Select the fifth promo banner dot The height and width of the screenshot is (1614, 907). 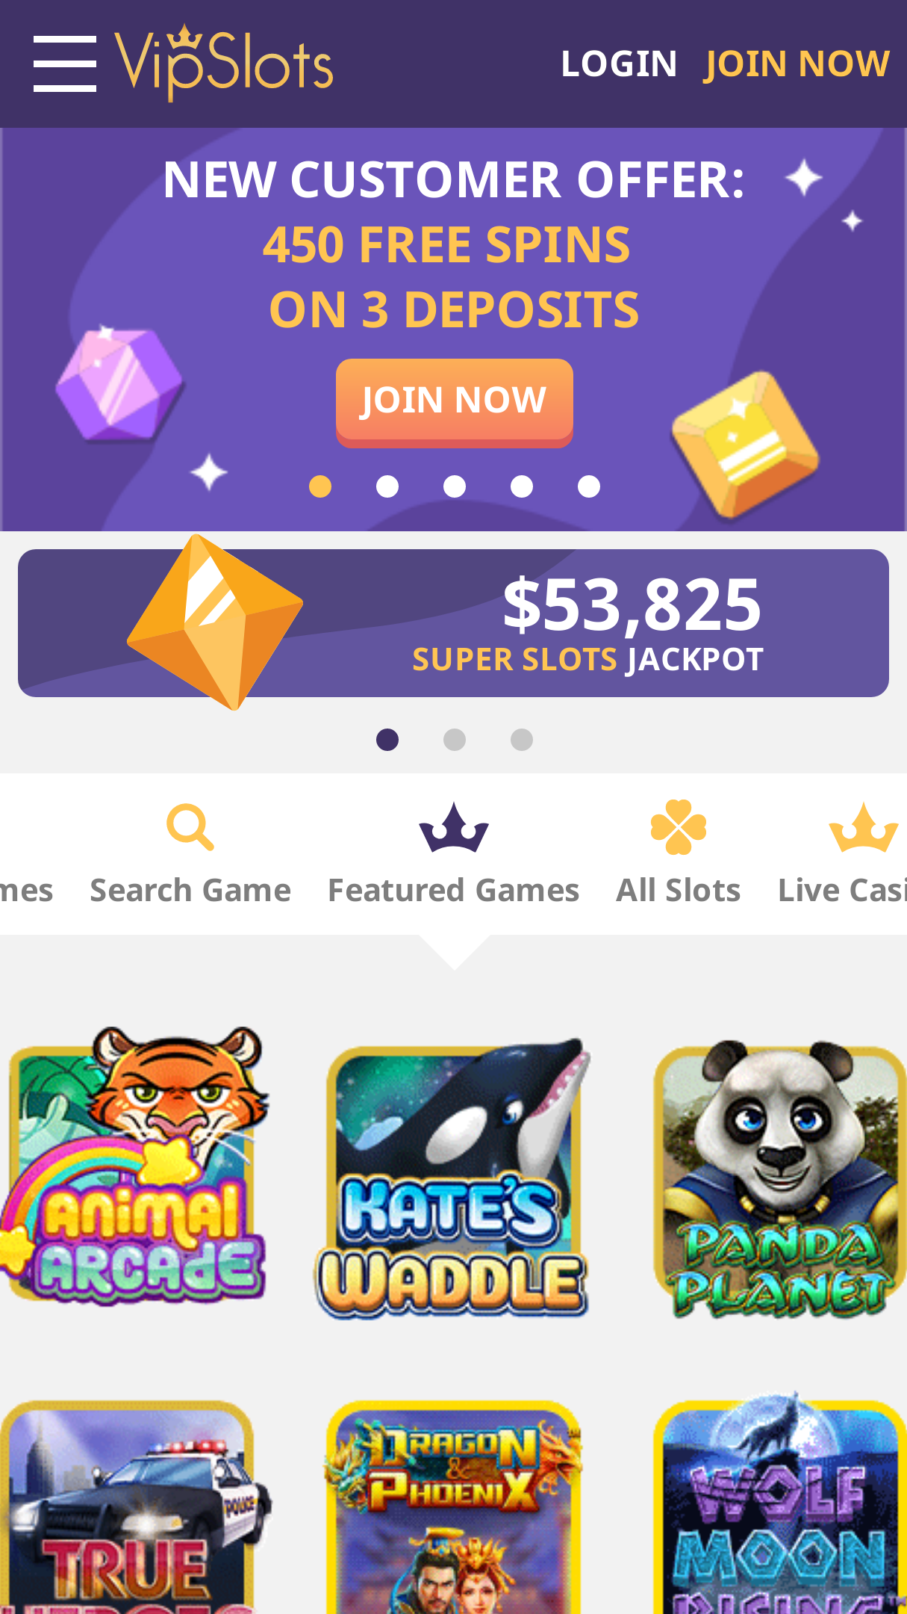tap(589, 486)
